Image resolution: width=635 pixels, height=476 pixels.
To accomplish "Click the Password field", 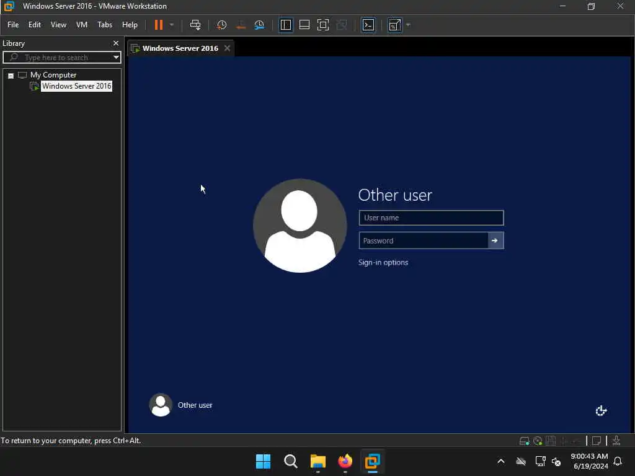I will pyautogui.click(x=423, y=240).
